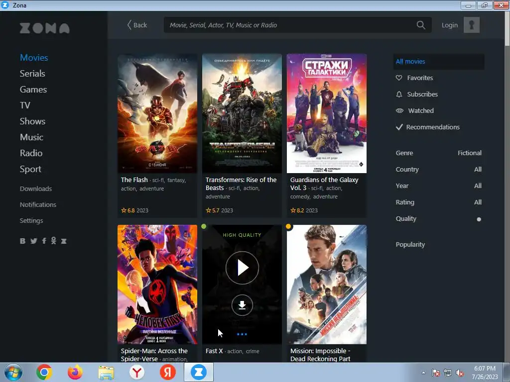
Task: Click the Action Center flag tray icon
Action: pos(435,373)
